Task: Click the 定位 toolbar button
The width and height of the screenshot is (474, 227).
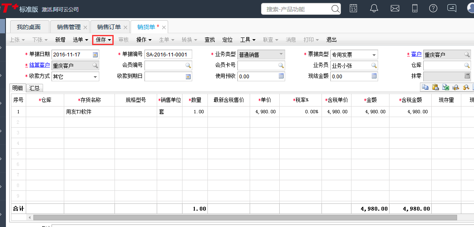Action: coord(227,40)
